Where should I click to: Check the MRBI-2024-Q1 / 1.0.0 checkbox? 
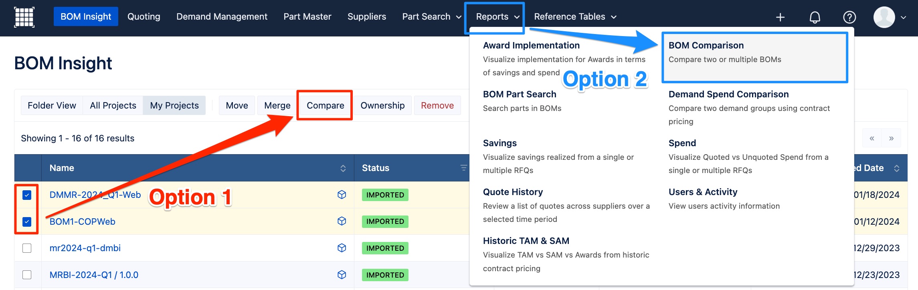[x=27, y=275]
